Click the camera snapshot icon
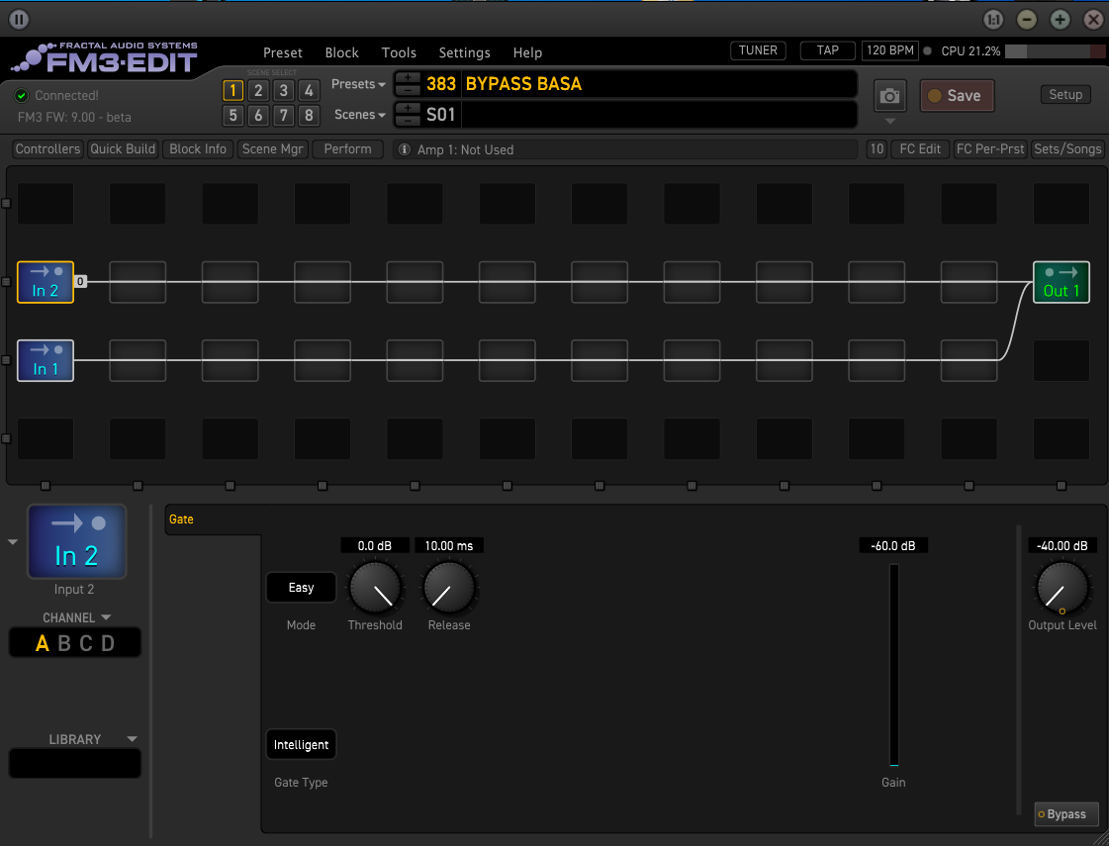1109x846 pixels. pyautogui.click(x=890, y=96)
